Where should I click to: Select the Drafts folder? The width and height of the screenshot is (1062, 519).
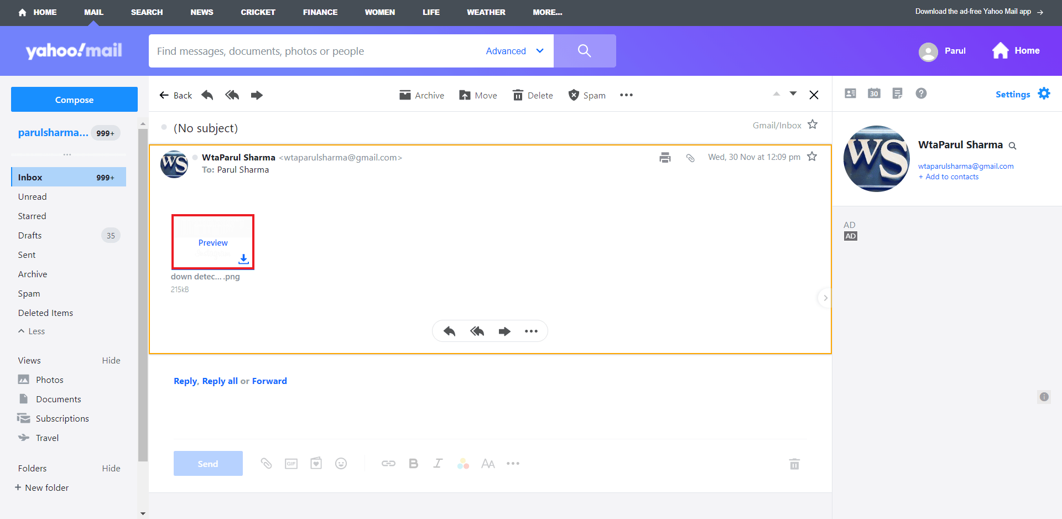pyautogui.click(x=30, y=236)
